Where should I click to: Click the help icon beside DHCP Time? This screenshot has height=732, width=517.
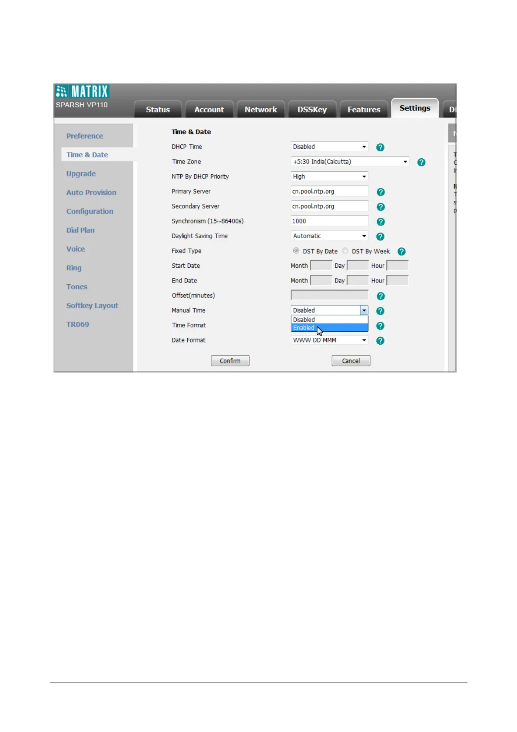point(380,147)
